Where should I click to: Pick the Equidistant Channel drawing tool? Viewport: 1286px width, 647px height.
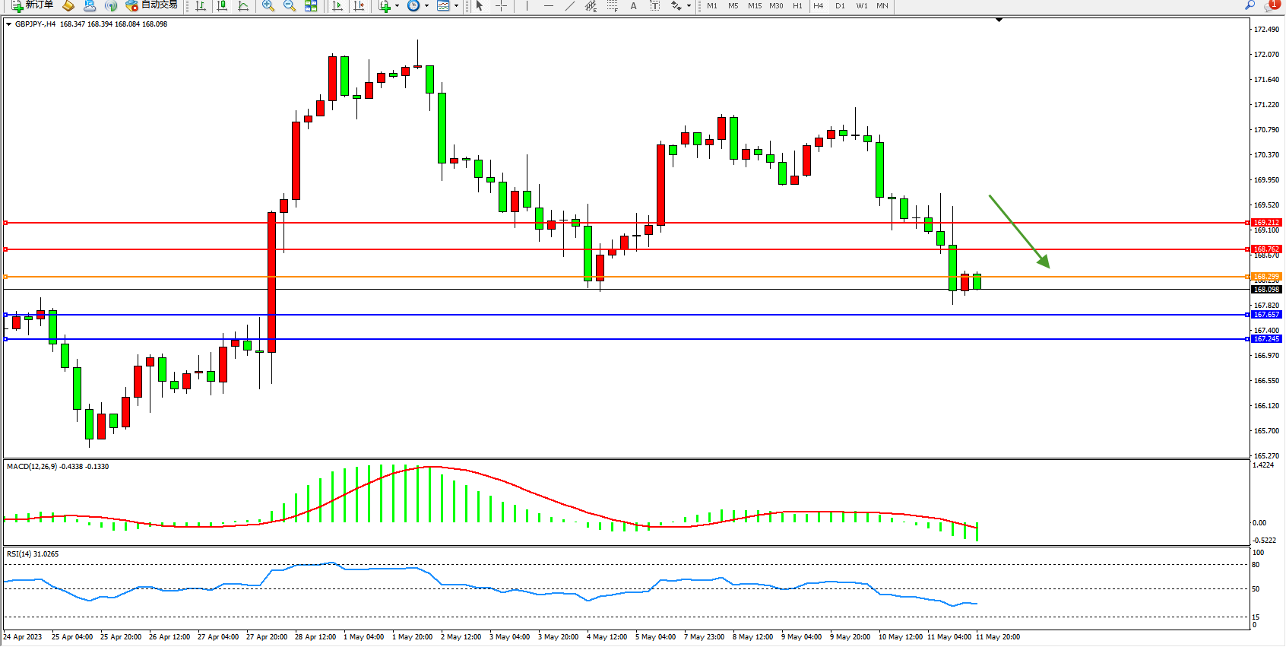[591, 5]
